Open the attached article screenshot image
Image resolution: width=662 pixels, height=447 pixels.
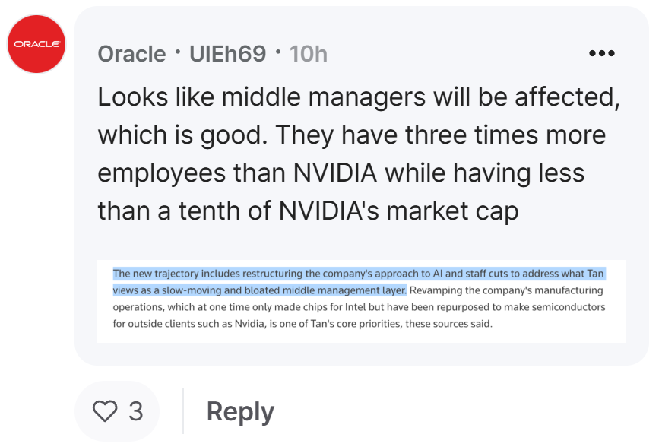(362, 301)
